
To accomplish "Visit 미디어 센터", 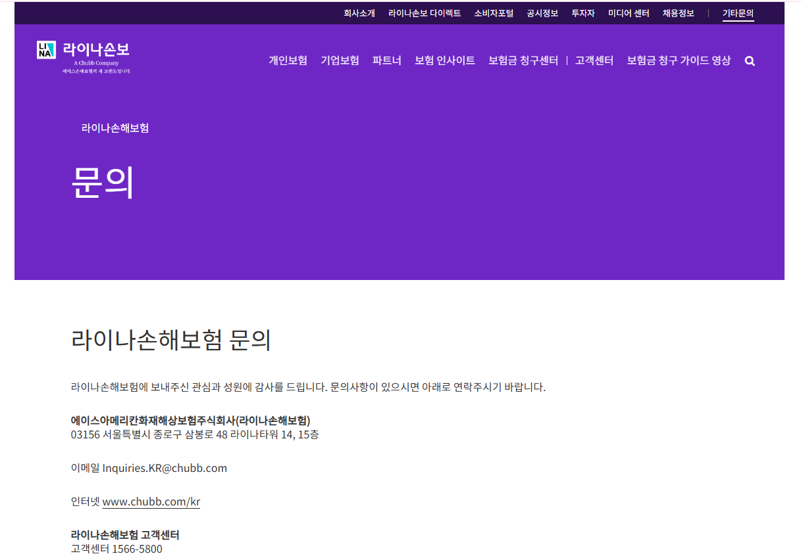I will click(629, 13).
